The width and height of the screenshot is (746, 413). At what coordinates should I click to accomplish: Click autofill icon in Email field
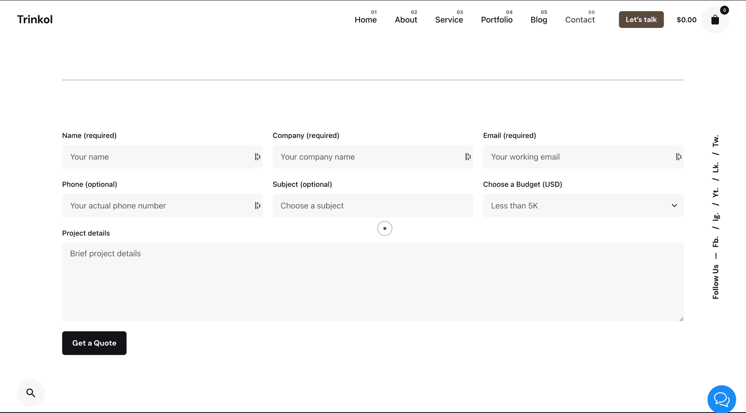click(678, 157)
